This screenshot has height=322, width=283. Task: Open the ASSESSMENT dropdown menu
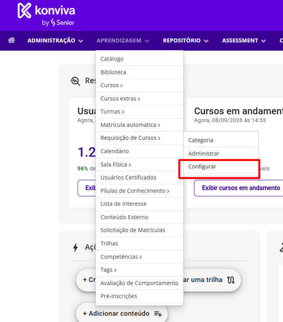pos(244,41)
